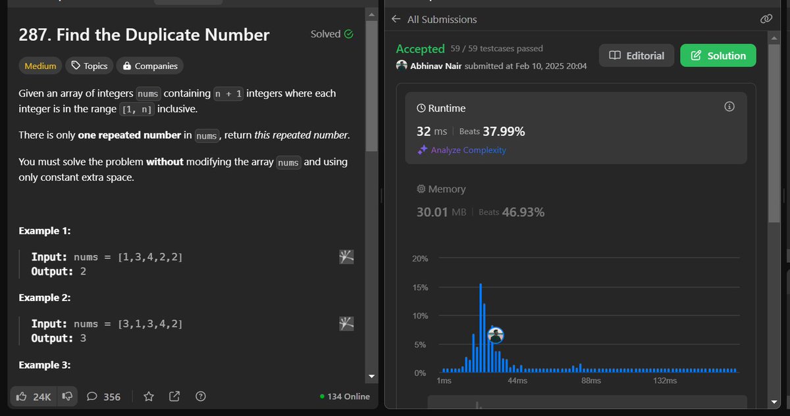The image size is (790, 416).
Task: Click the user avatar marker on the runtime chart
Action: coord(496,335)
